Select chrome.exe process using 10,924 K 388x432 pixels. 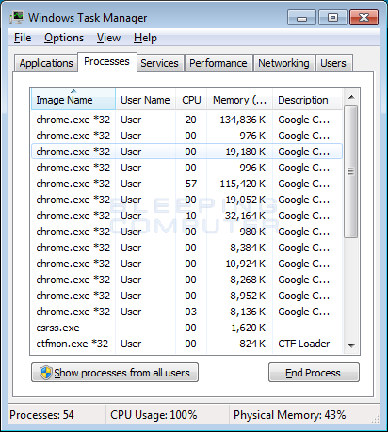pyautogui.click(x=186, y=264)
